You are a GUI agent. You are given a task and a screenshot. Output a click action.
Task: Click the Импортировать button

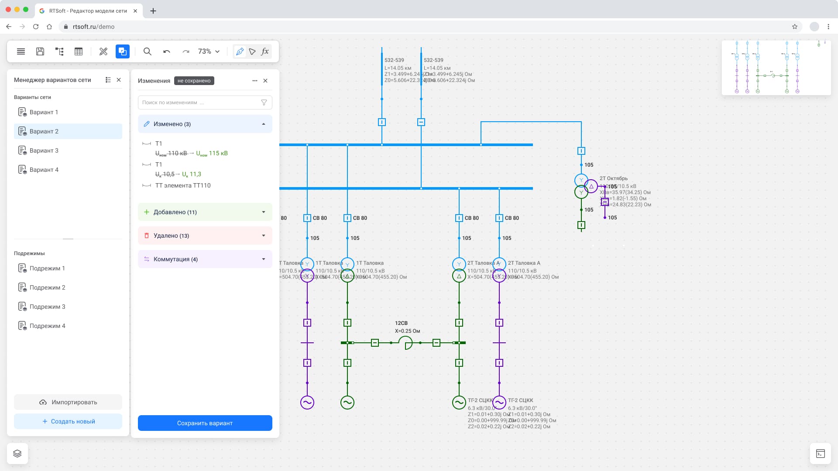pos(68,402)
